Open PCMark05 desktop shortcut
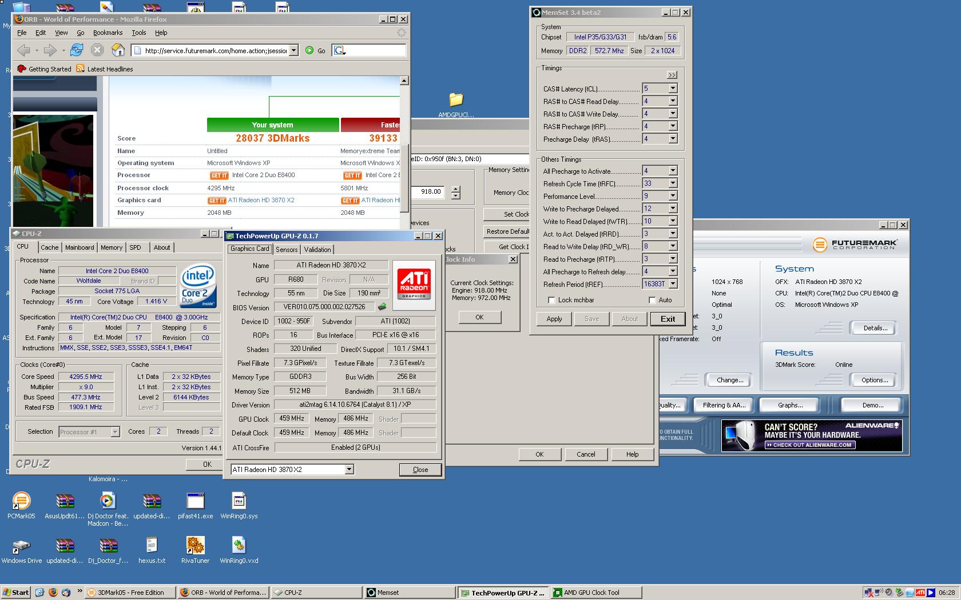Viewport: 961px width, 600px height. tap(21, 505)
